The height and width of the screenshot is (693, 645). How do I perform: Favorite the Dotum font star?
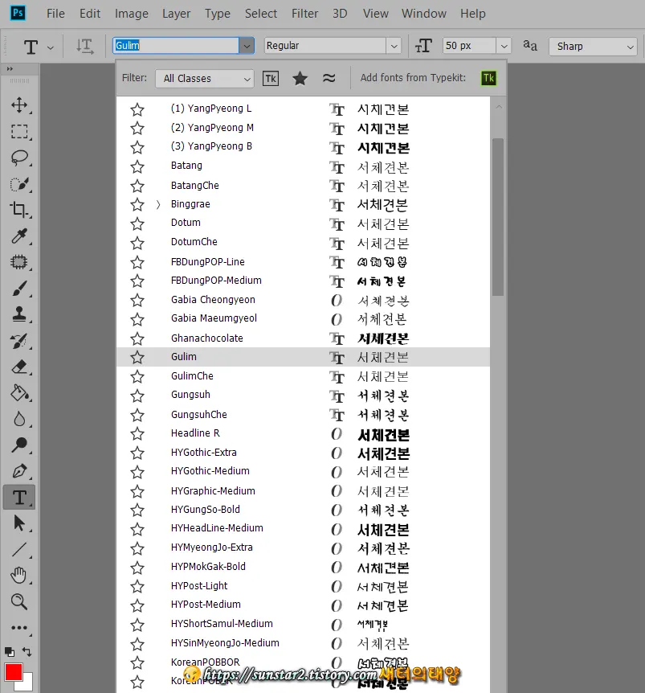coord(137,223)
